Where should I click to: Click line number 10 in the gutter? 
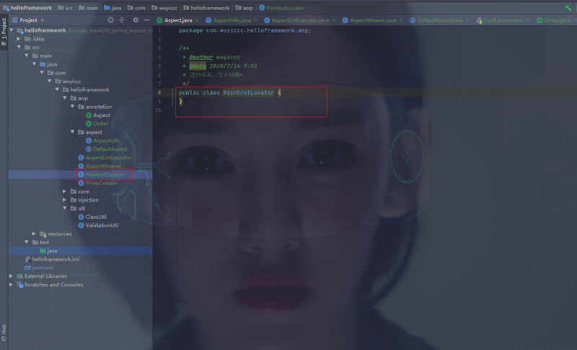tap(158, 110)
